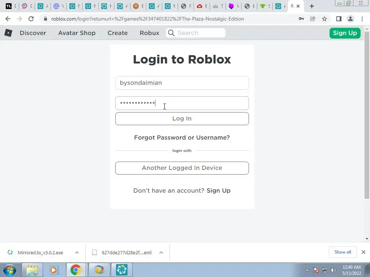Open the Chrome profile avatar
370x277 pixels.
tap(350, 19)
